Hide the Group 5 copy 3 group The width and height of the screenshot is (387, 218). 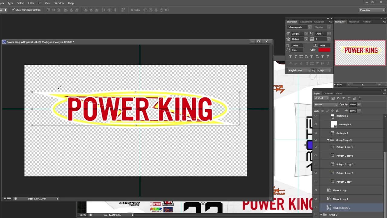[x=316, y=140]
